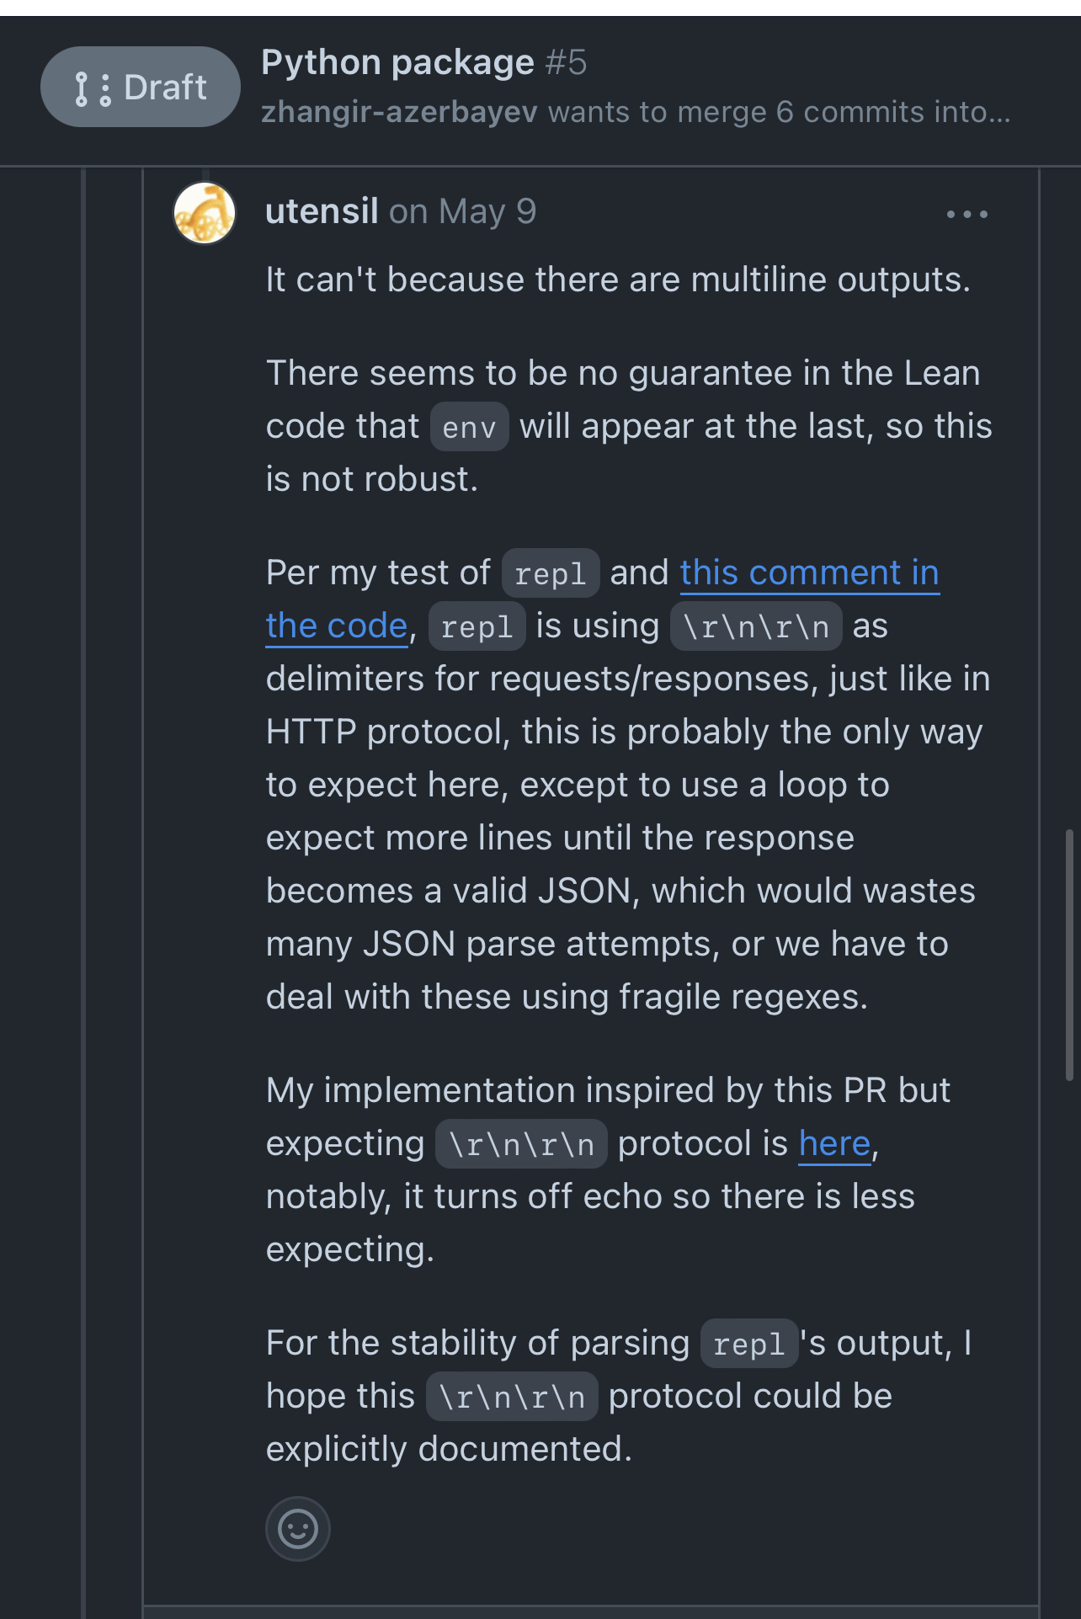Click the PR number #5
Screen dimensions: 1081x1619
[566, 62]
